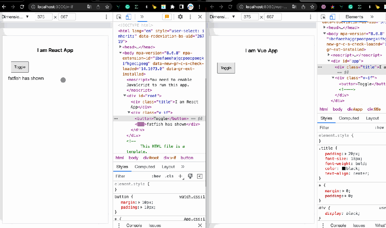Close the React window DevTools panel
The width and height of the screenshot is (386, 228).
coord(200,17)
